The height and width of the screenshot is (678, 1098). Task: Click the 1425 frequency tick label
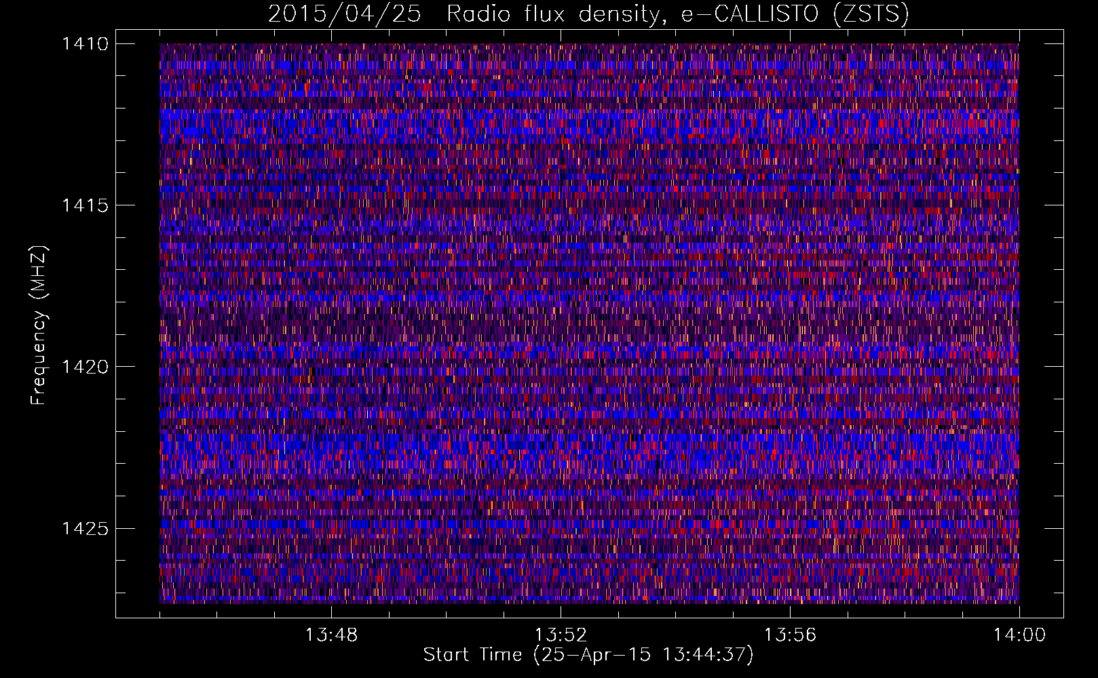(x=85, y=528)
